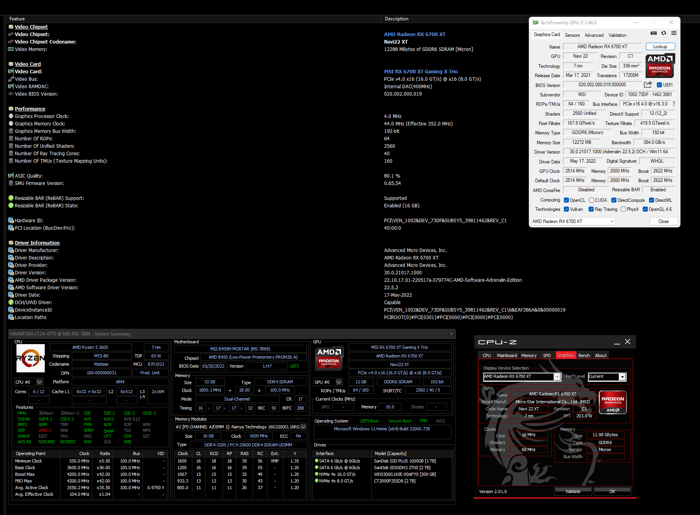Toggle the Ray Tracing checkbox
Viewport: 700px width, 515px height.
pos(591,209)
